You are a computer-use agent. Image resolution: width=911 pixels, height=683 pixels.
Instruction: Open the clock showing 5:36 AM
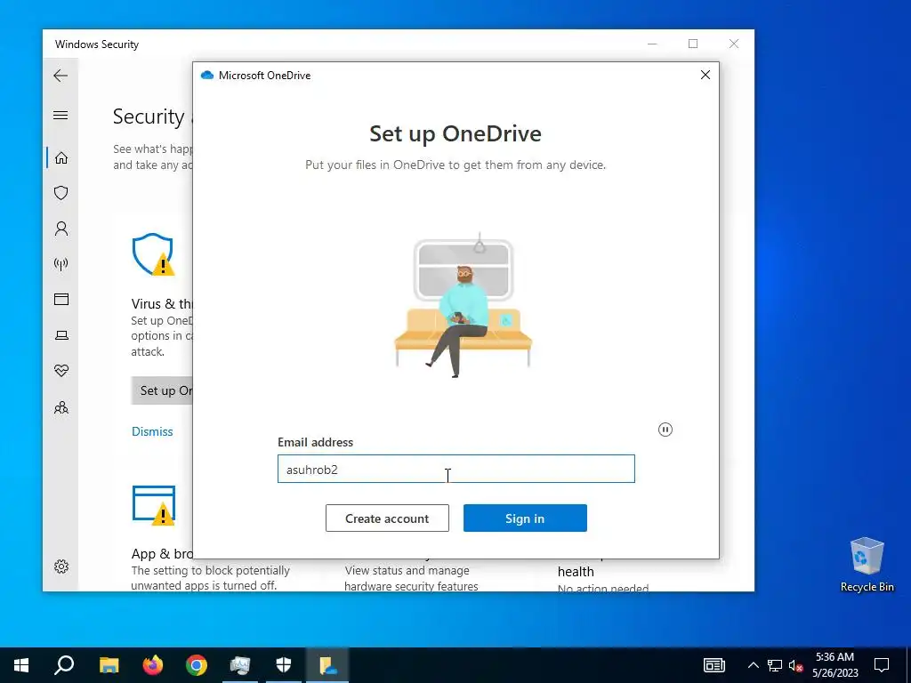pos(834,665)
